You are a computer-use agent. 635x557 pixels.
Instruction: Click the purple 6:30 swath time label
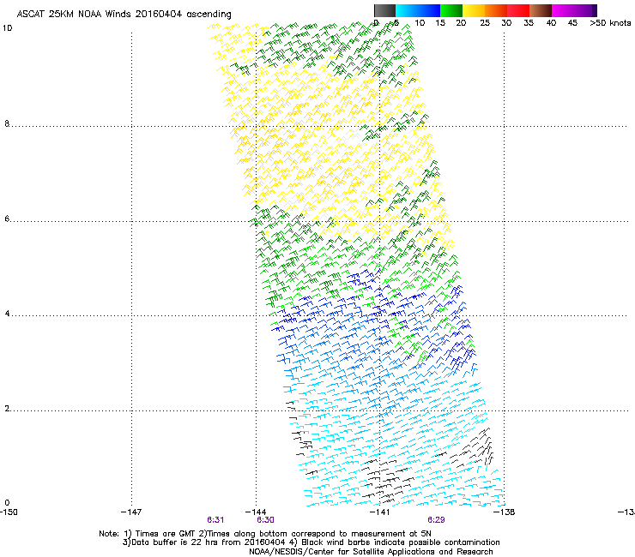click(x=265, y=520)
